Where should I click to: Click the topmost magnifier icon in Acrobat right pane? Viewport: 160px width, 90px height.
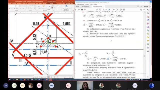(148, 13)
